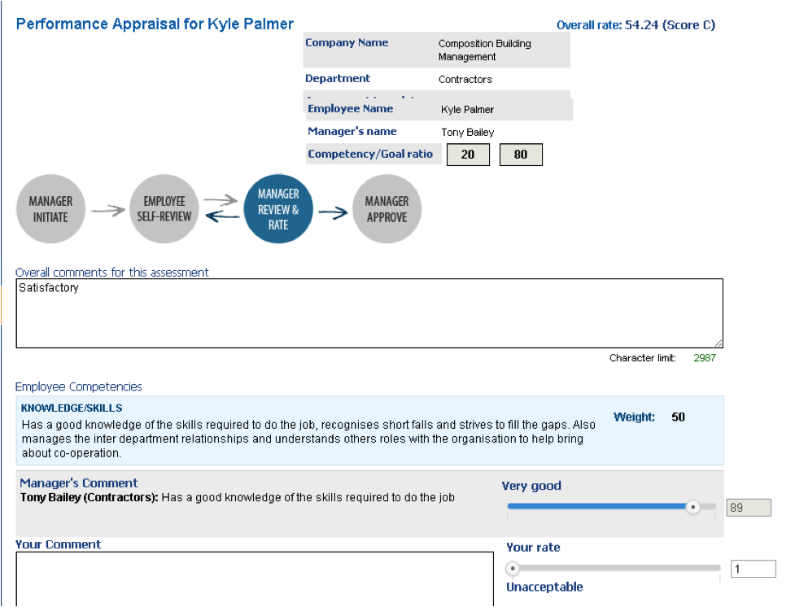Click the manager's rating value box showing 89
The width and height of the screenshot is (795, 607).
(748, 507)
